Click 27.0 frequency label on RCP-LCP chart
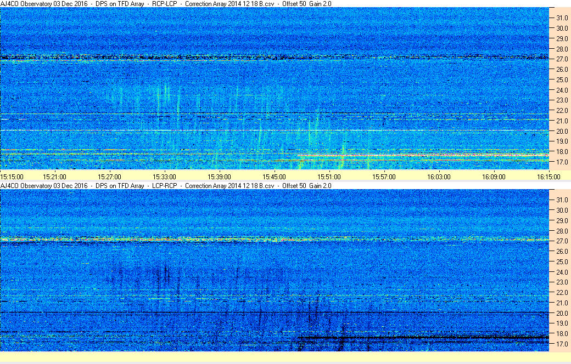 [562, 59]
